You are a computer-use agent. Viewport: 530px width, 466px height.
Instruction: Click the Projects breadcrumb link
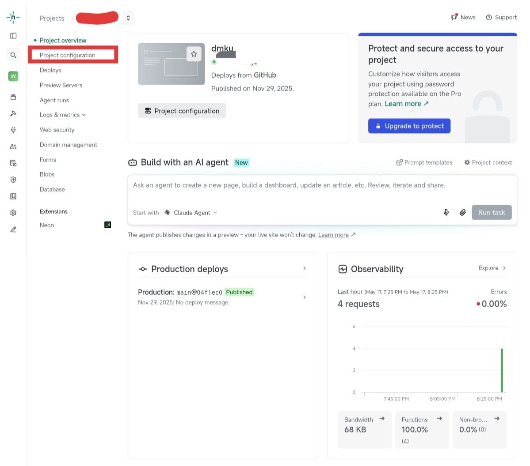(52, 18)
